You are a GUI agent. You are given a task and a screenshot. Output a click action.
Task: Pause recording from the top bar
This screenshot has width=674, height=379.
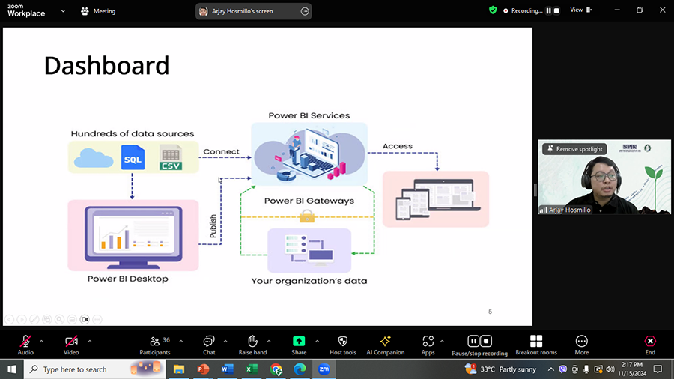click(x=548, y=10)
